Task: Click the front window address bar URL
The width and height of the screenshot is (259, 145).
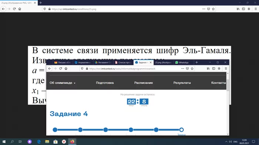Action: pyautogui.click(x=122, y=69)
